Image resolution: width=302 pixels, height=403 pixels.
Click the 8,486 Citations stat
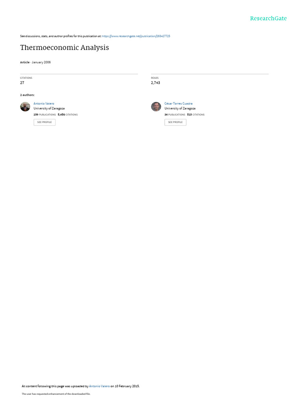(x=68, y=115)
